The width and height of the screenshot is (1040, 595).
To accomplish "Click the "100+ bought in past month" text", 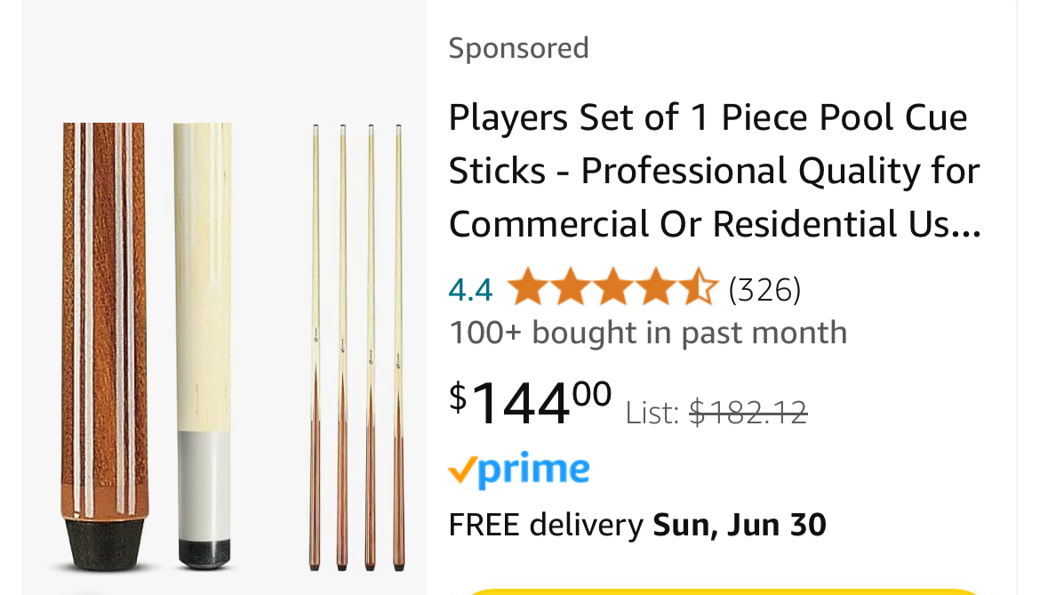I will (647, 333).
